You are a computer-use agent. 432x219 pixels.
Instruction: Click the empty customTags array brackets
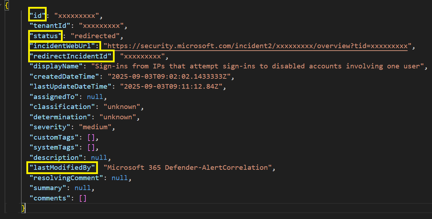pos(91,137)
